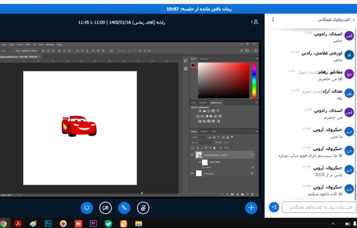357x228 pixels.
Task: Open Premiere Pro from the Windows taskbar
Action: (x=93, y=223)
